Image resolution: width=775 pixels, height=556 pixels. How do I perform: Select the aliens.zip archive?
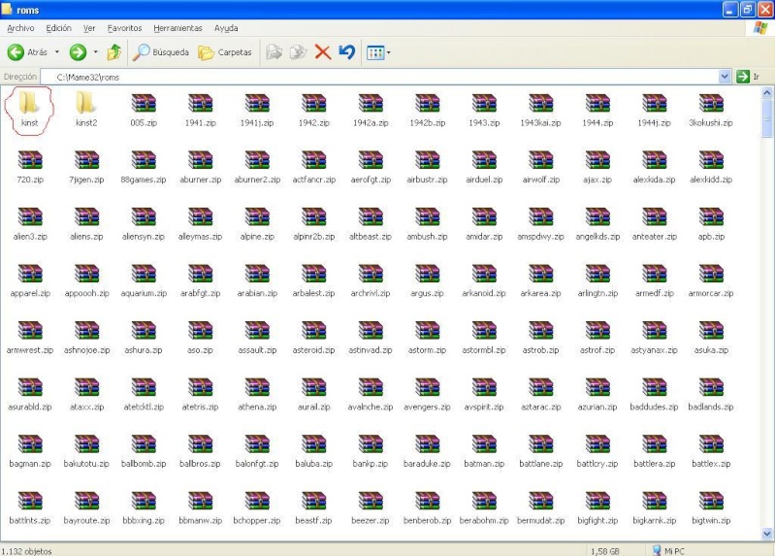click(86, 223)
